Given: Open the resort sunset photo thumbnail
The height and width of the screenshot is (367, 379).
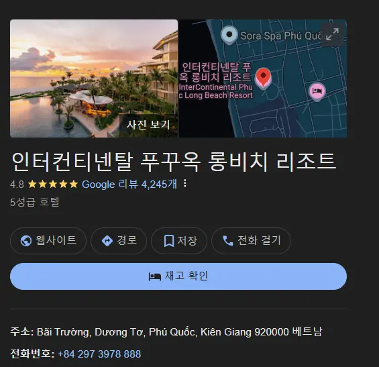Looking at the screenshot, I should pyautogui.click(x=94, y=78).
